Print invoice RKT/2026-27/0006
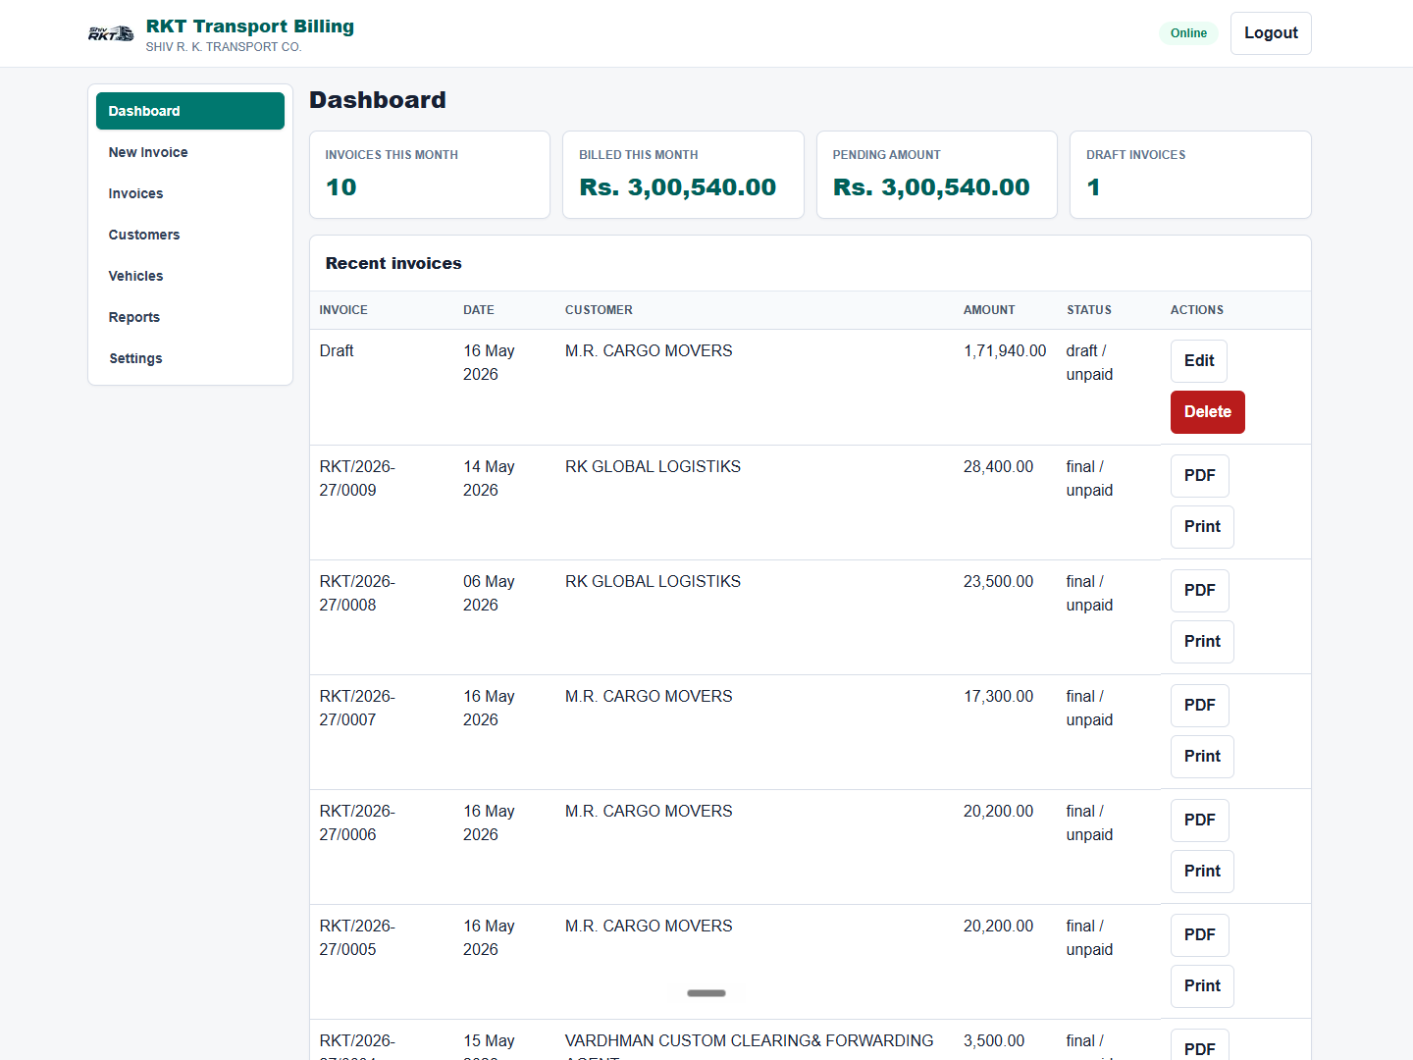The width and height of the screenshot is (1413, 1060). 1202,872
